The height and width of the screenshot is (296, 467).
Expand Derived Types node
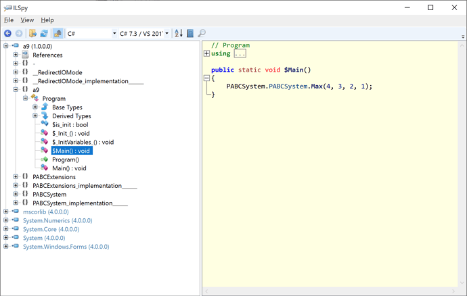click(x=35, y=116)
